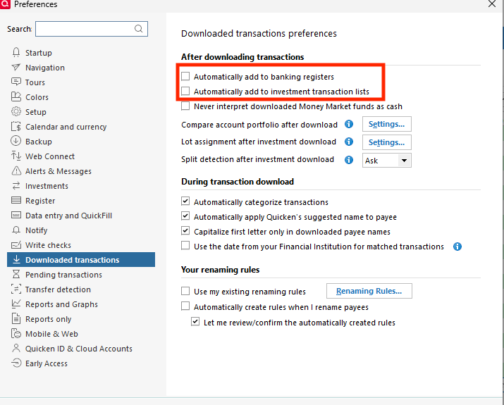Click info icon beside Lot assignment
The width and height of the screenshot is (504, 405).
click(349, 142)
